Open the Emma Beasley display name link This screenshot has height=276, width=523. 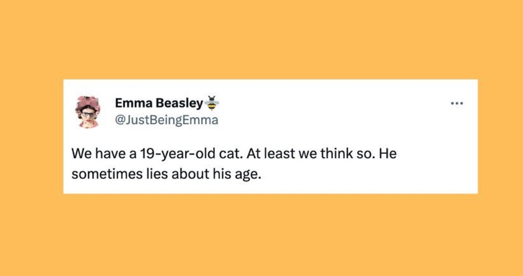coord(159,103)
